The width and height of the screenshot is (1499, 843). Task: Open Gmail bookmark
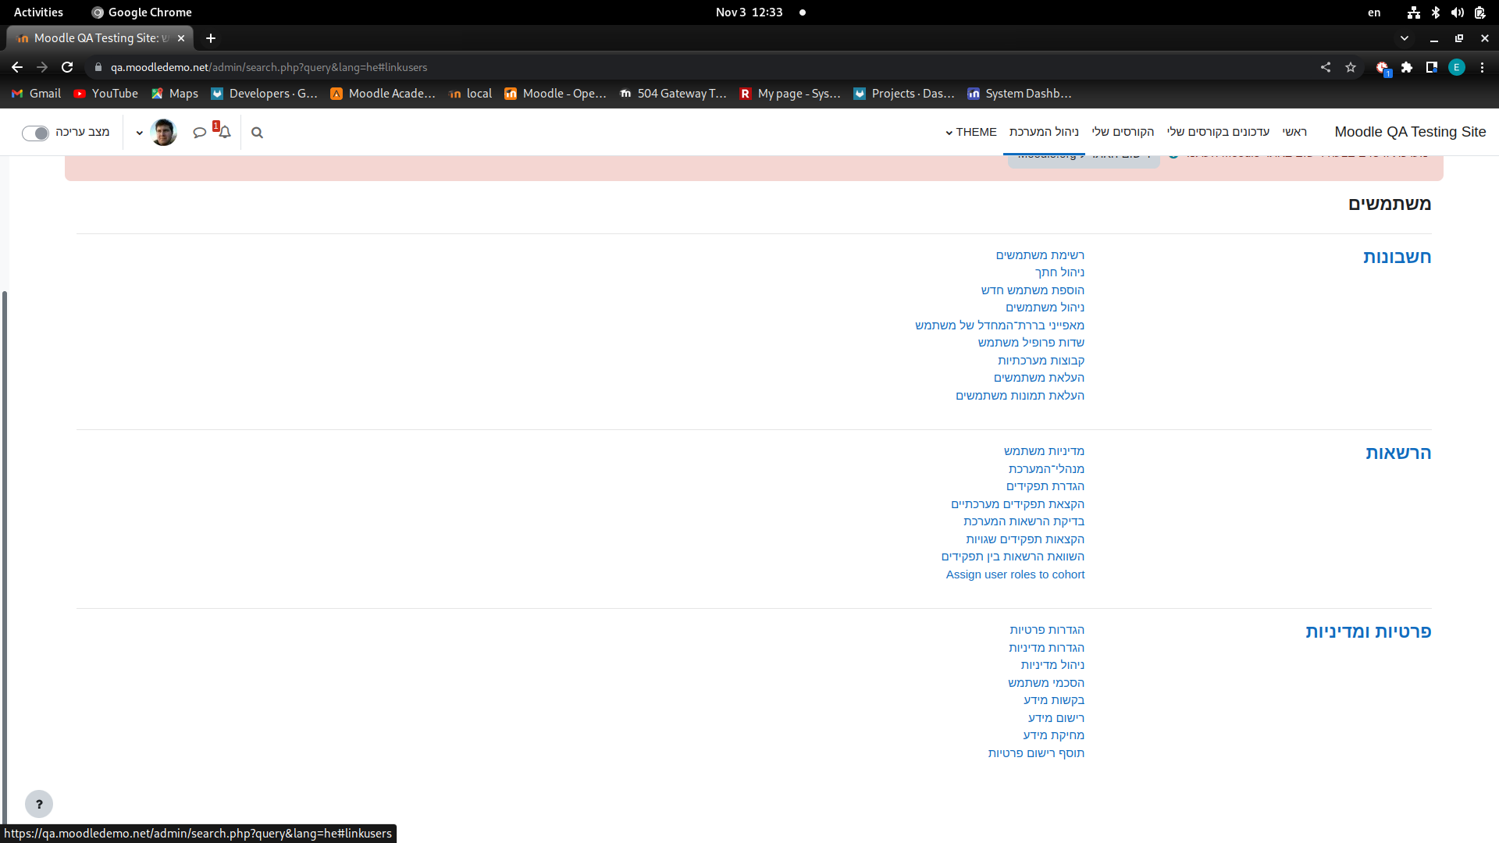(x=36, y=94)
